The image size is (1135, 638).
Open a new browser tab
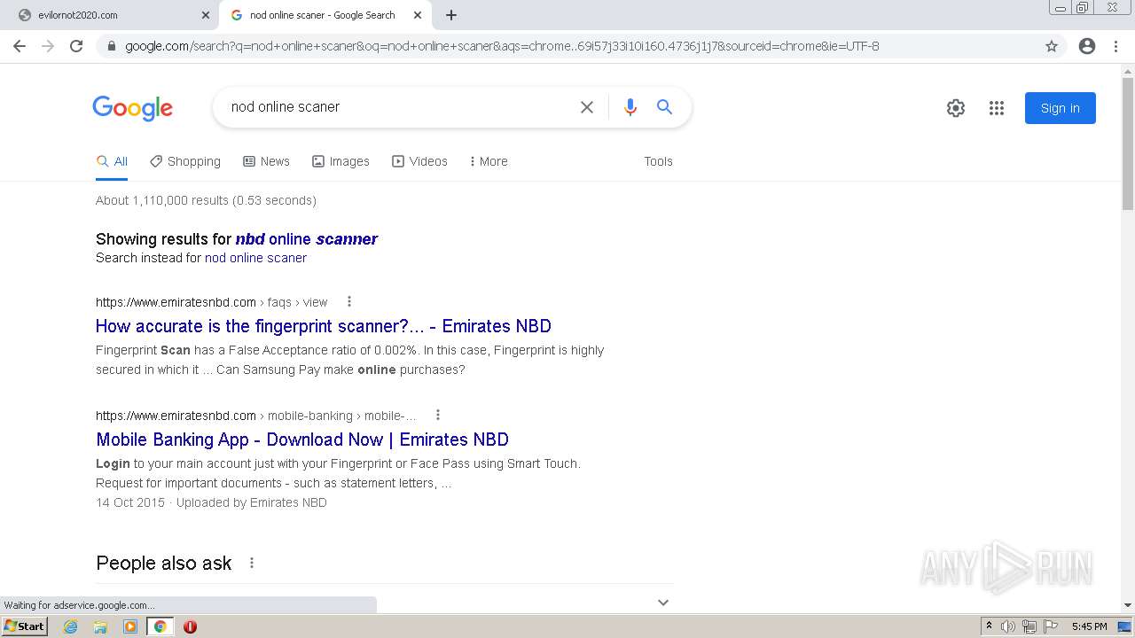pyautogui.click(x=451, y=15)
